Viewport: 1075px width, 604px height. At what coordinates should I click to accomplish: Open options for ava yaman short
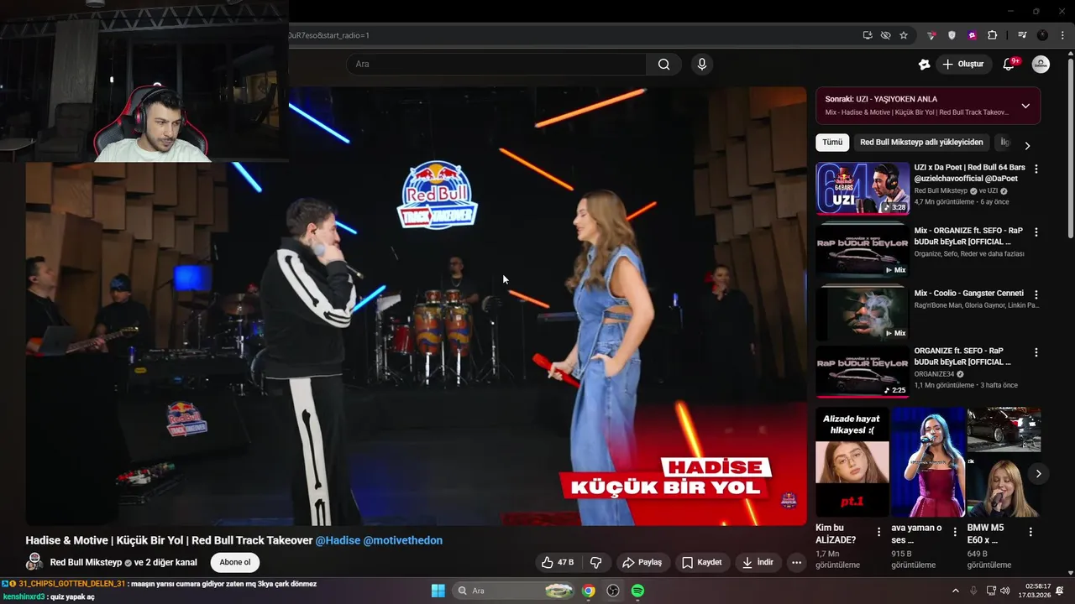pyautogui.click(x=954, y=532)
